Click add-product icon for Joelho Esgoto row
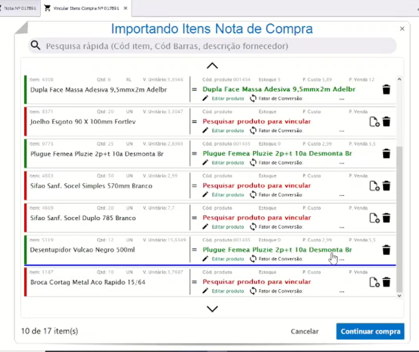419x352 pixels. (374, 122)
